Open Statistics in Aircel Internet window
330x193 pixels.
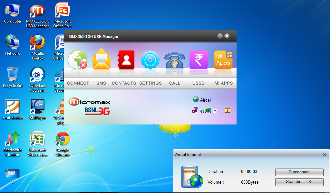pyautogui.click(x=299, y=182)
